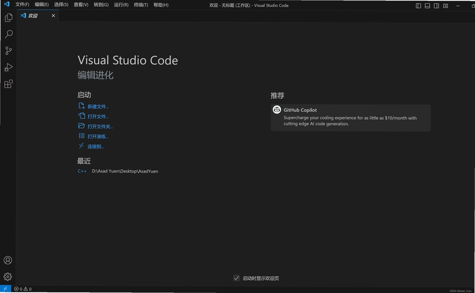Open the 编辑(E) menu
Viewport: 475px width, 293px height.
[x=42, y=5]
